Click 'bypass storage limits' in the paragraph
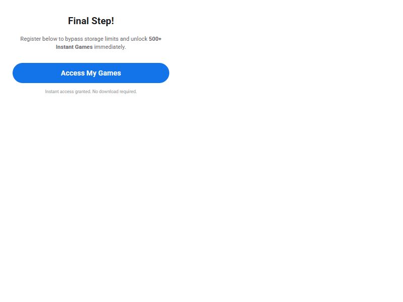Viewport: 403px width, 302px height. click(x=92, y=39)
